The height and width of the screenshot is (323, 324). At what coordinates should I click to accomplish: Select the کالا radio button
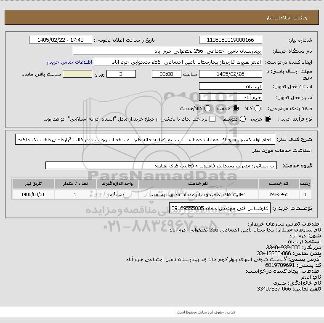pos(257,108)
